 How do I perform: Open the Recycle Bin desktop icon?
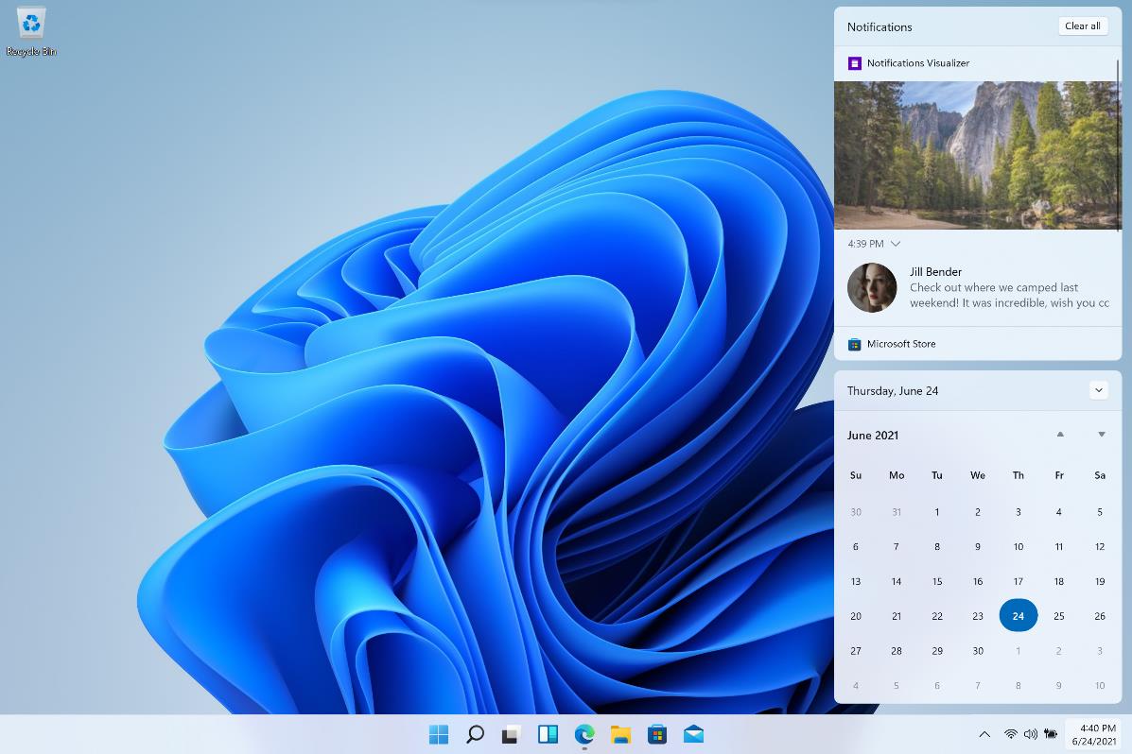tap(31, 32)
